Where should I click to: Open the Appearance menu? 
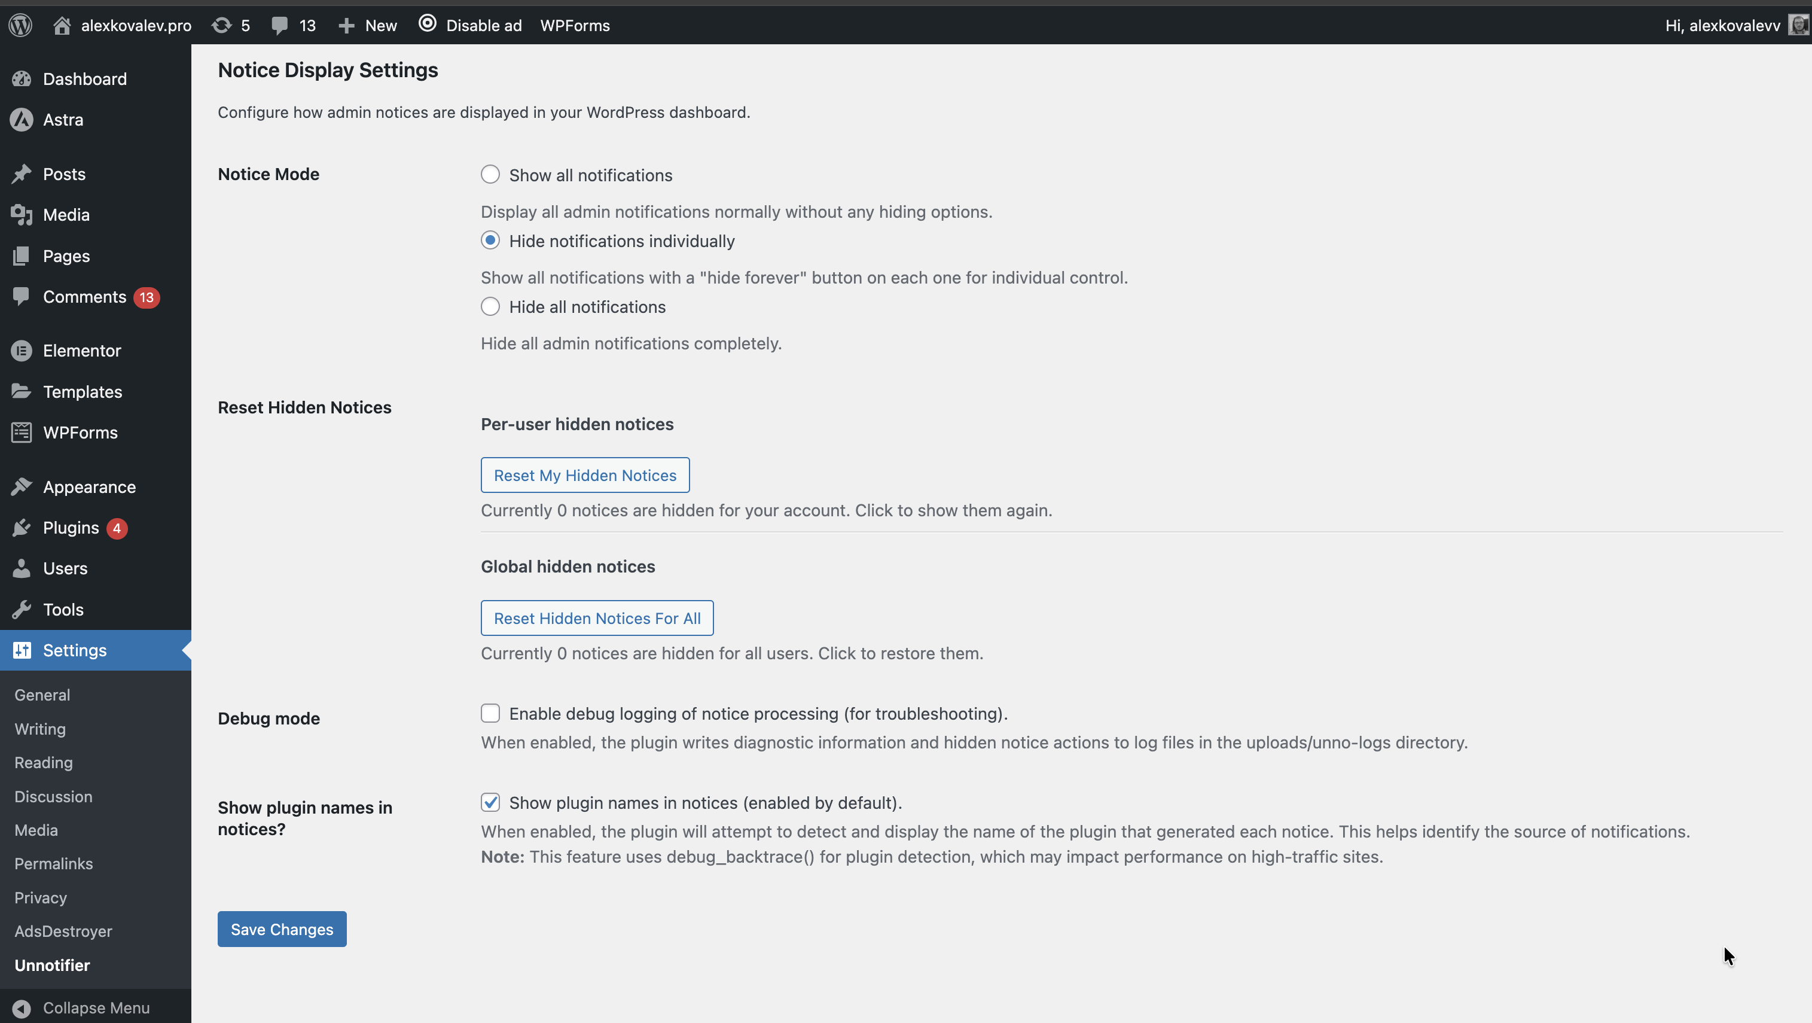pos(89,486)
